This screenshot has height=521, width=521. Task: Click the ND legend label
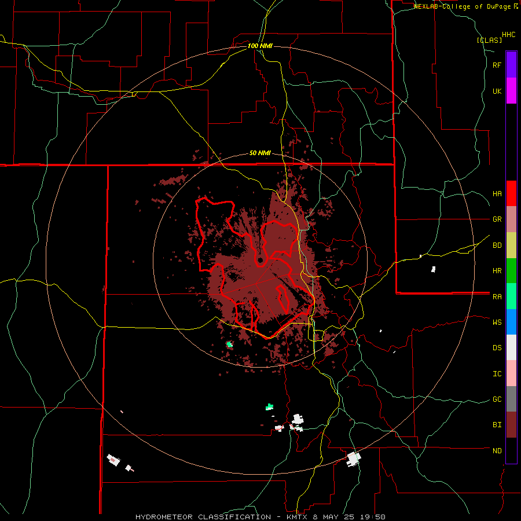497,451
